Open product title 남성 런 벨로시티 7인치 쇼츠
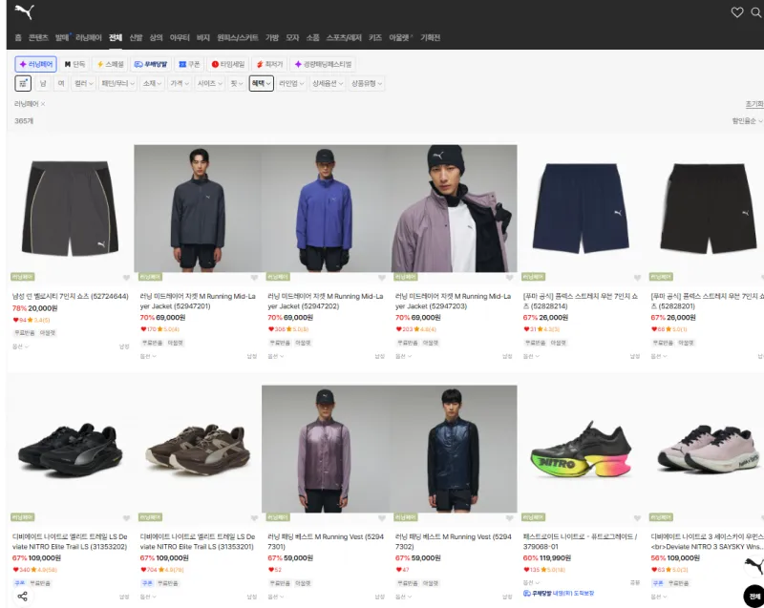Viewport: 764px width, 608px height. 70,296
